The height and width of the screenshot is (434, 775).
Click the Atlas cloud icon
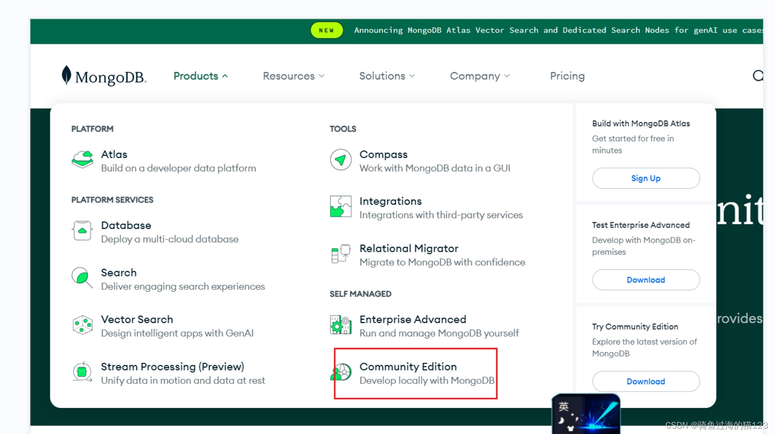82,159
